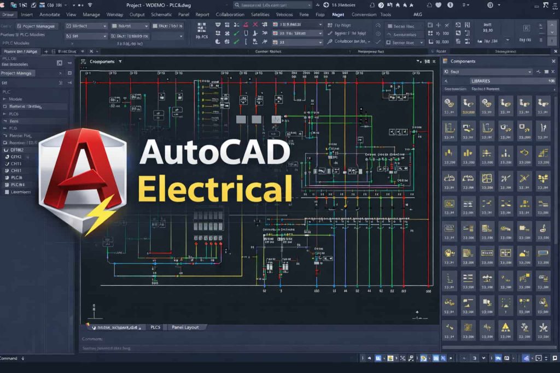The image size is (560, 373).
Task: Expand the PLC6 tree node
Action: point(4,114)
